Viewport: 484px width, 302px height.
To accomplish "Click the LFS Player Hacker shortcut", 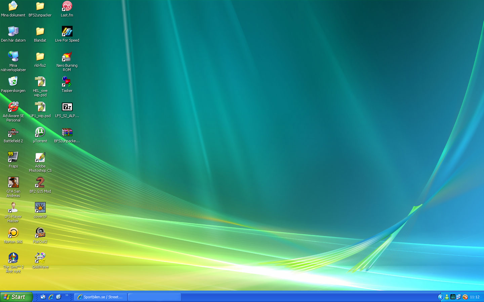I will pyautogui.click(x=13, y=212).
